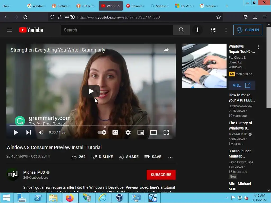Open 'The History of Windows 8...' video
Viewport: 271px width, 203px height.
pyautogui.click(x=240, y=126)
